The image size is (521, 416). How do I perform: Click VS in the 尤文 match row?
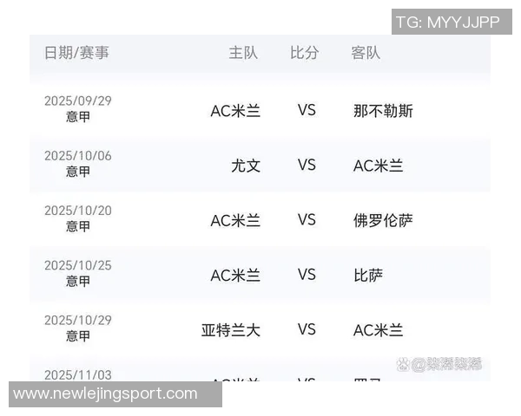point(307,165)
